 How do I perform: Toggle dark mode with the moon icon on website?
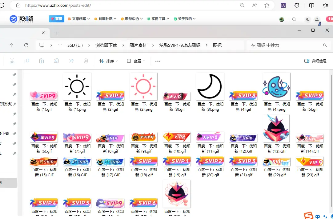pyautogui.click(x=308, y=19)
